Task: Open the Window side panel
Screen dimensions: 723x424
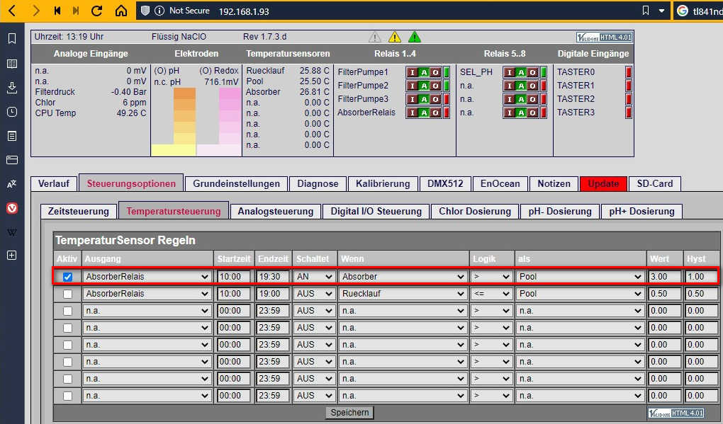Action: coord(12,160)
